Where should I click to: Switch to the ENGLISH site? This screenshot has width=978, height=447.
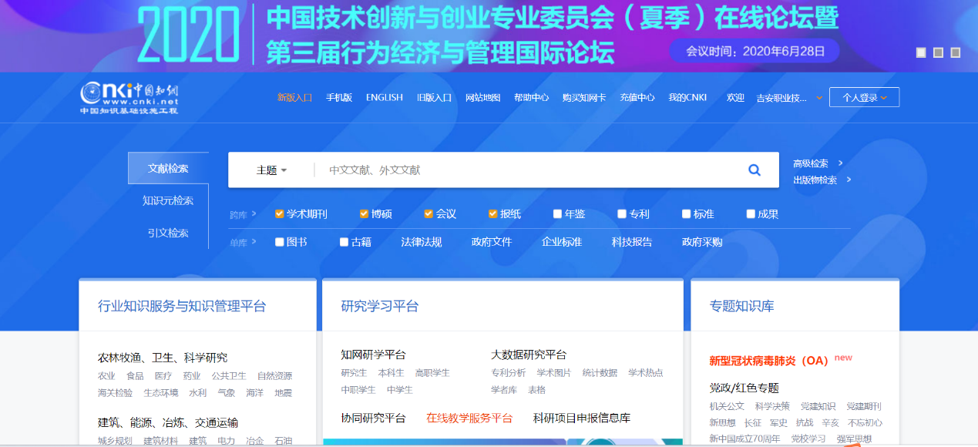click(x=385, y=98)
